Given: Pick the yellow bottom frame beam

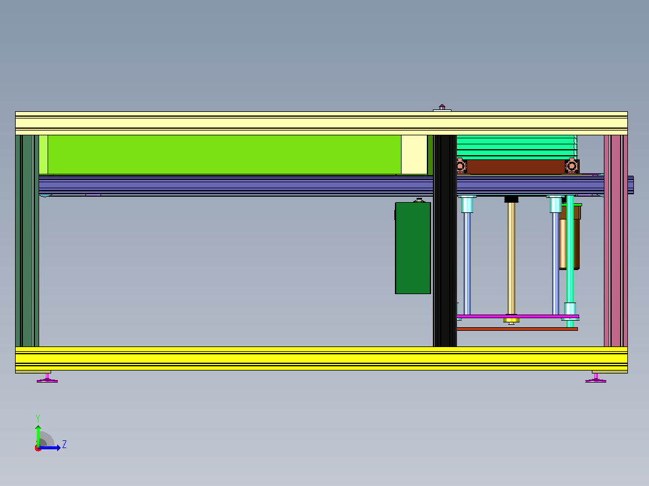Looking at the screenshot, I should (x=321, y=358).
